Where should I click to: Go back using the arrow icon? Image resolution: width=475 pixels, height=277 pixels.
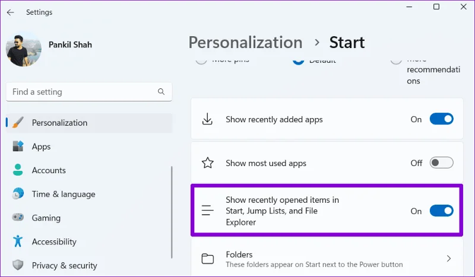[11, 12]
